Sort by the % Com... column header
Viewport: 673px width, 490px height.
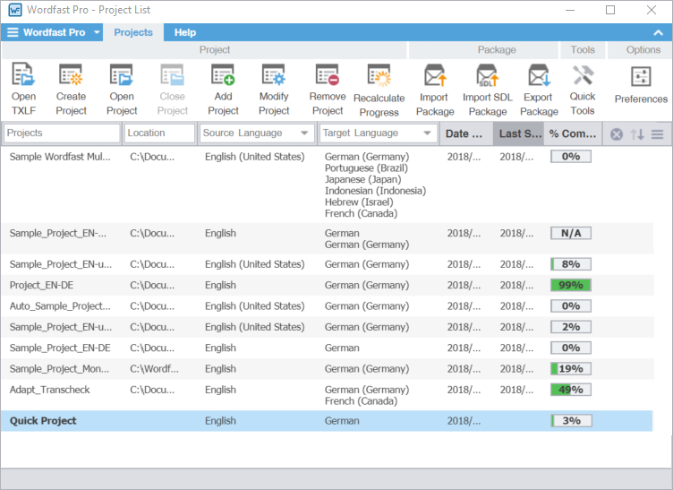pos(573,133)
